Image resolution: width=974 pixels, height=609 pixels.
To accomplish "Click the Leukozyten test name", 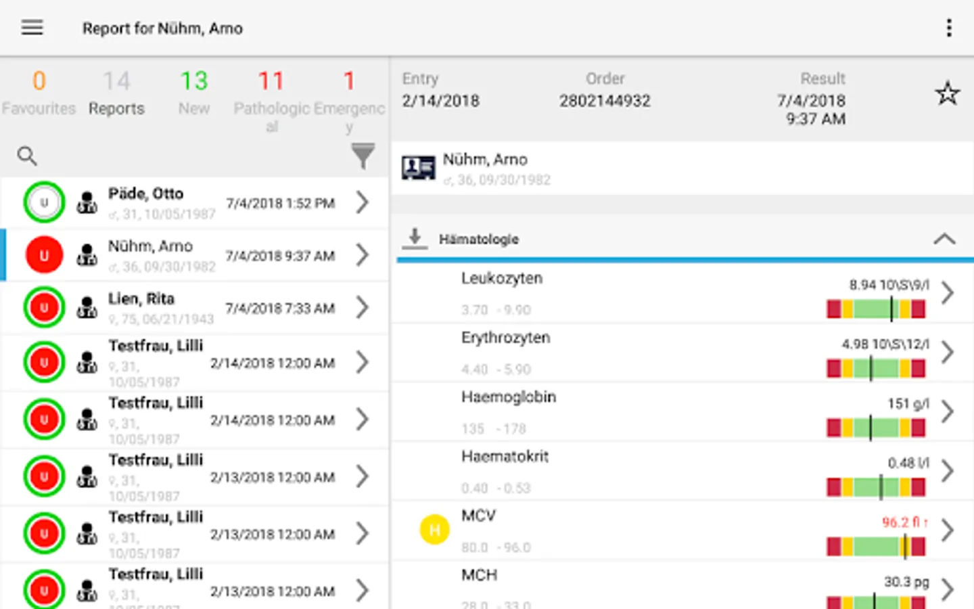I will click(x=502, y=278).
